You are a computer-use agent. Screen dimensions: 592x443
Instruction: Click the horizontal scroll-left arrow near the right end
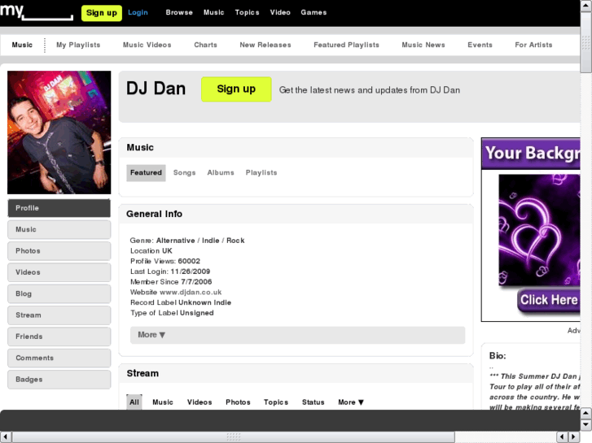[x=563, y=437]
